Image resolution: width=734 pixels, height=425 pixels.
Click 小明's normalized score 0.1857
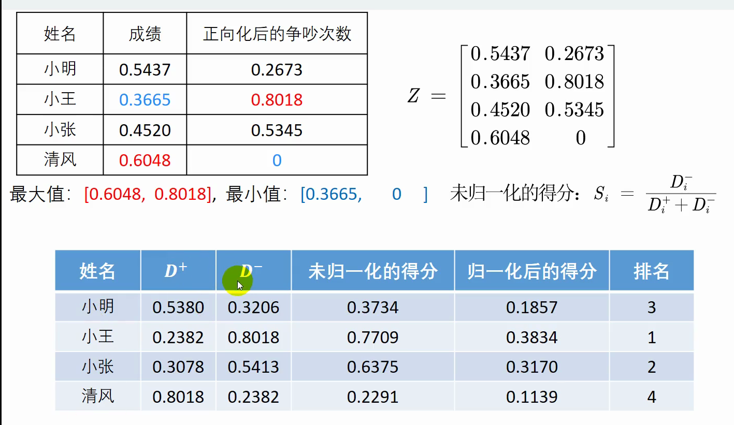532,307
